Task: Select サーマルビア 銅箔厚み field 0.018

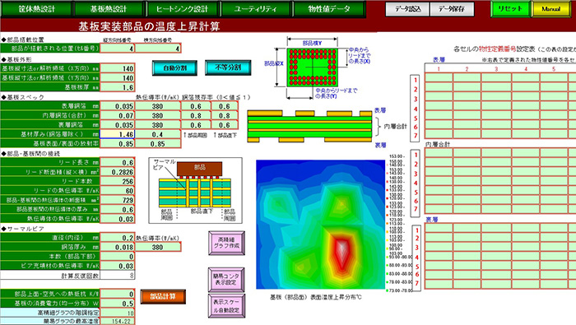Action: (117, 247)
